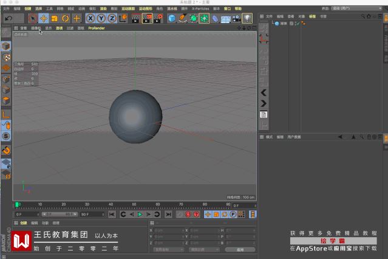Screen dimensions: 388x259
Task: Toggle Y axis lock
Action: 101,18
